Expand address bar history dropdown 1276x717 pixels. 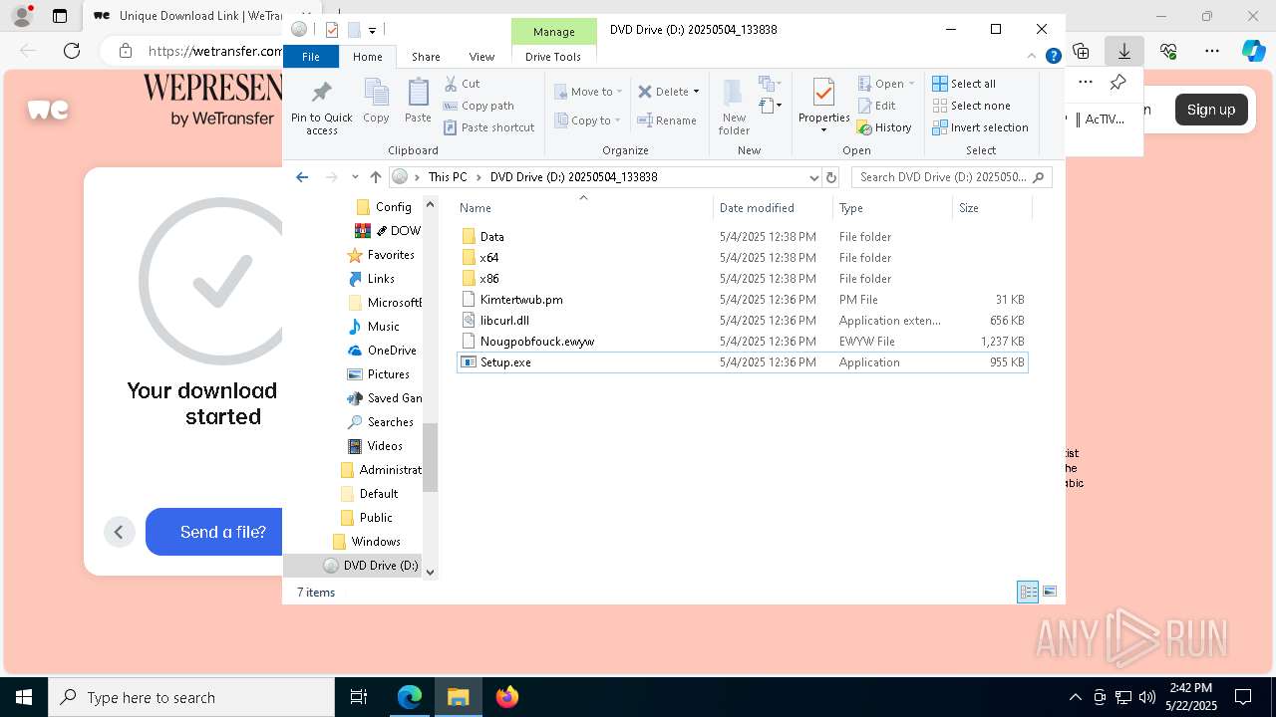click(813, 177)
